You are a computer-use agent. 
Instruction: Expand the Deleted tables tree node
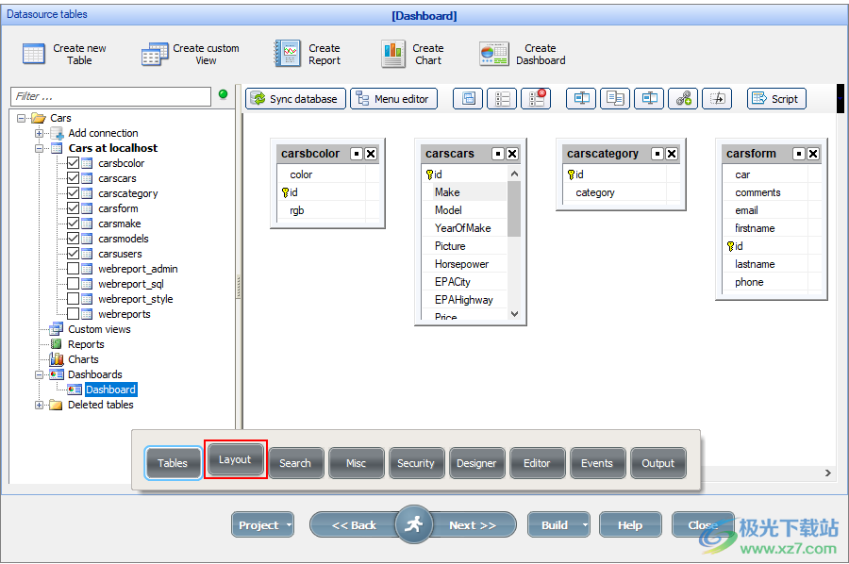point(40,405)
